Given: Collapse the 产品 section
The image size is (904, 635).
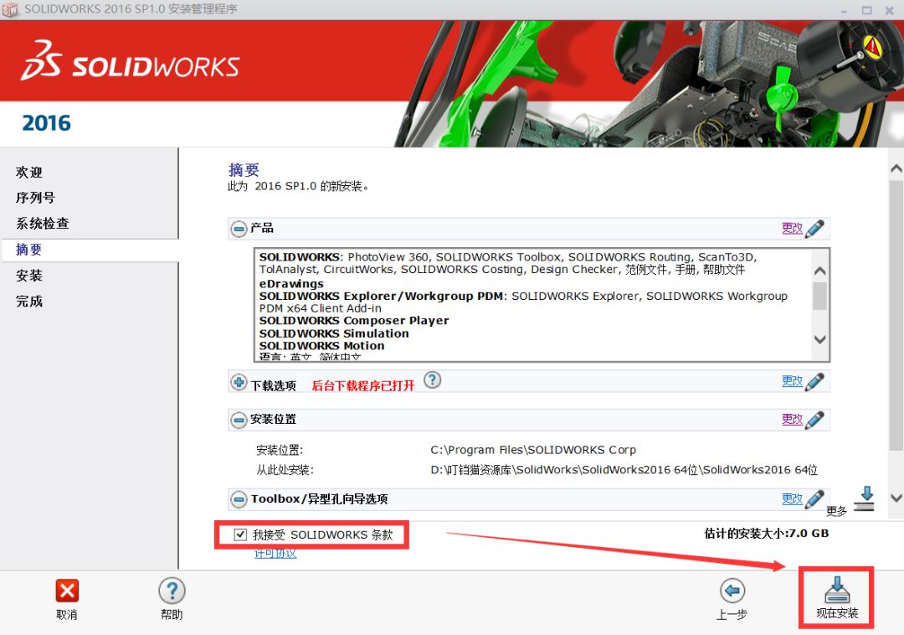Looking at the screenshot, I should click(x=238, y=229).
